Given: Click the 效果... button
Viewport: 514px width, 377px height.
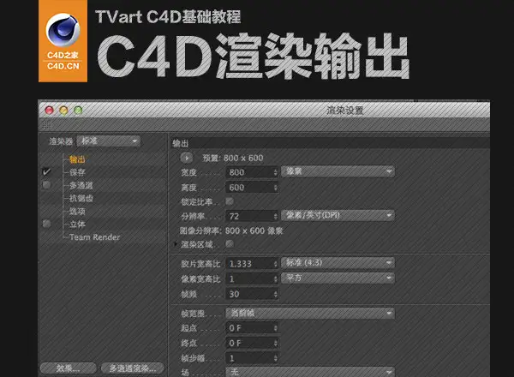Looking at the screenshot, I should pos(68,368).
